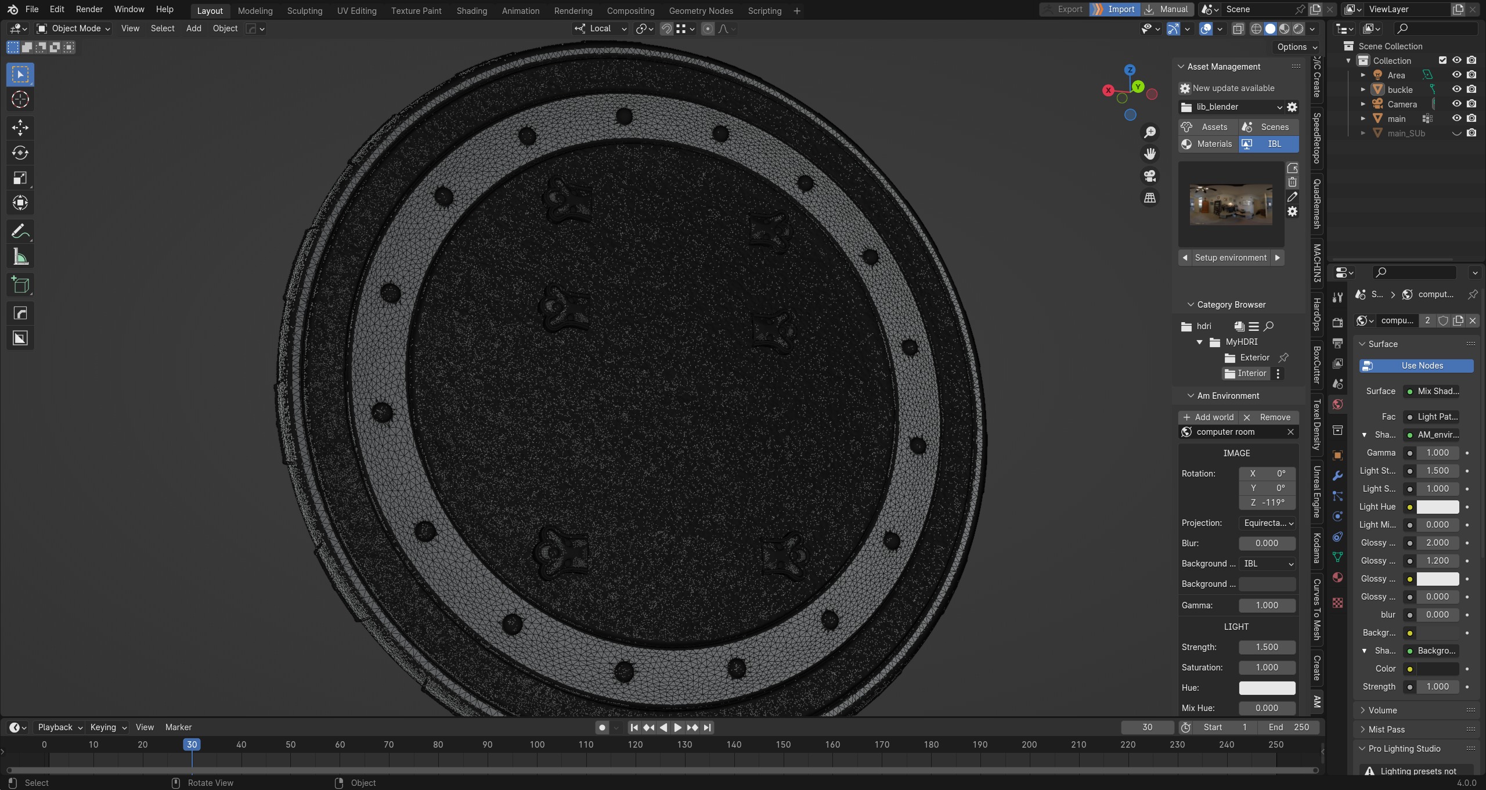Image resolution: width=1486 pixels, height=790 pixels.
Task: Open the Add menu in viewport header
Action: pyautogui.click(x=193, y=28)
